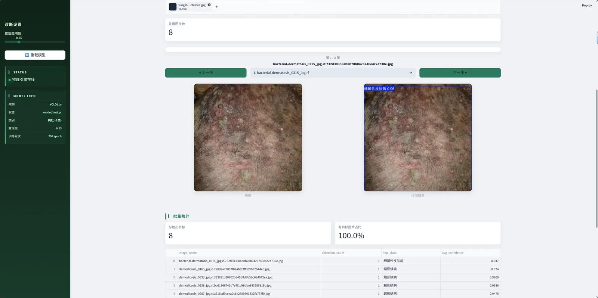Viewport: 598px width, 298px height.
Task: Click the page's vertical scrollbar
Action: 597,159
